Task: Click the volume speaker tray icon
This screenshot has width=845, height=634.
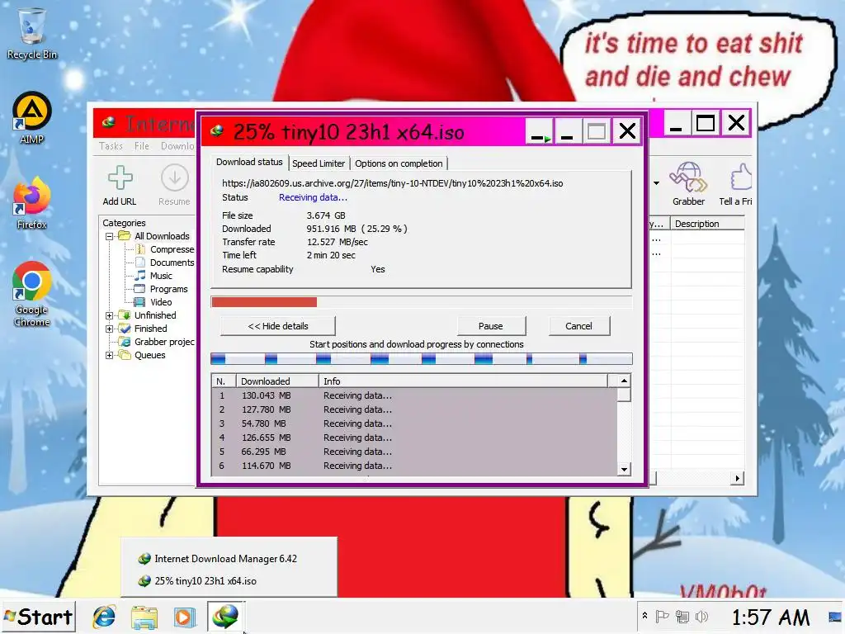Action: [701, 616]
